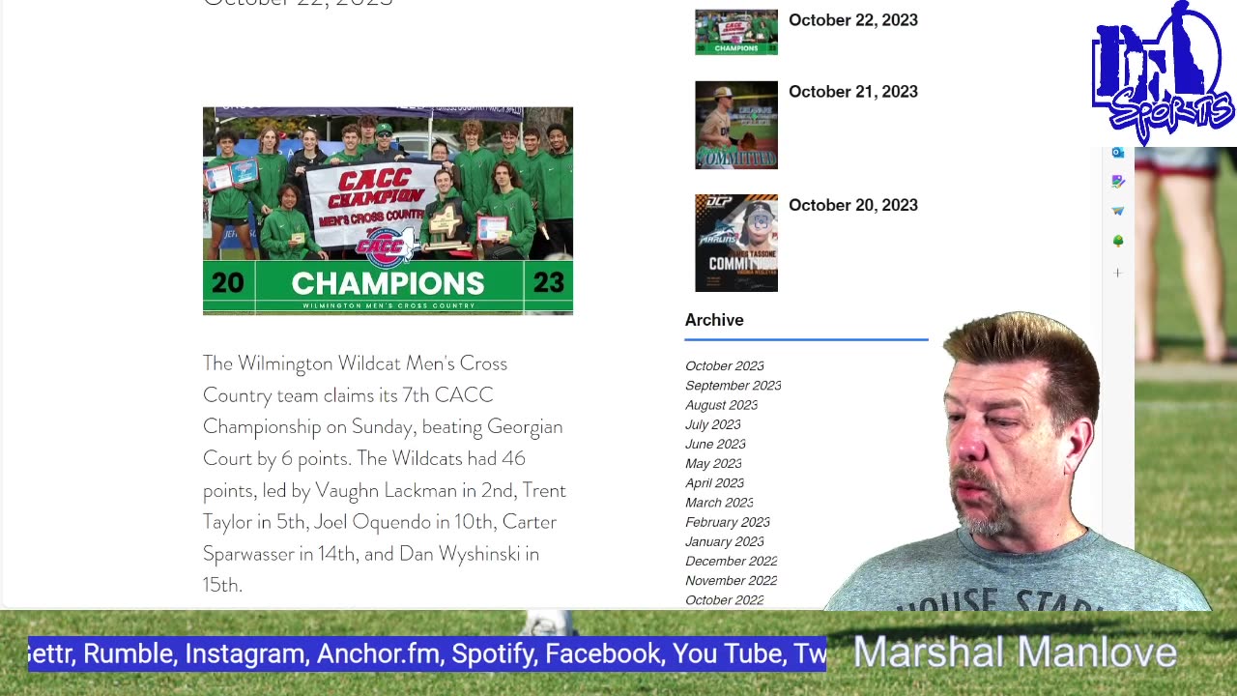This screenshot has width=1237, height=696.
Task: Click the article text mentioning Vaughn Lackman
Action: coord(385,474)
